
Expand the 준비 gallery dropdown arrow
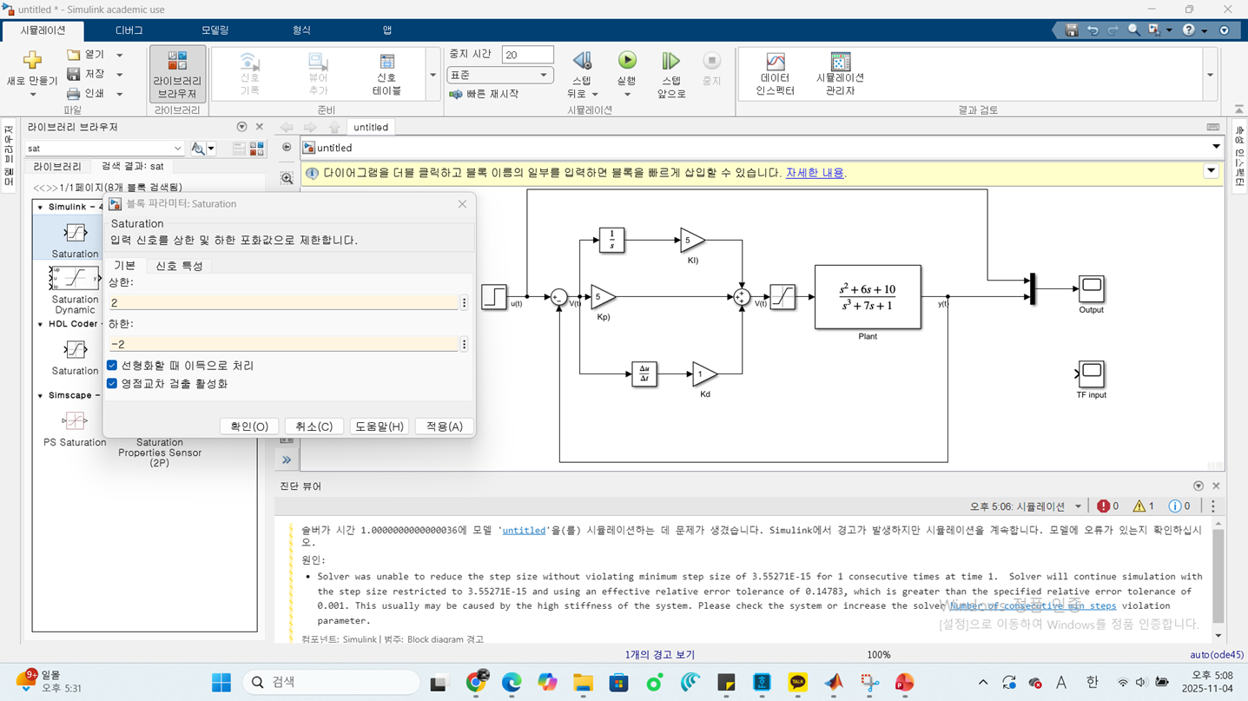click(x=433, y=75)
